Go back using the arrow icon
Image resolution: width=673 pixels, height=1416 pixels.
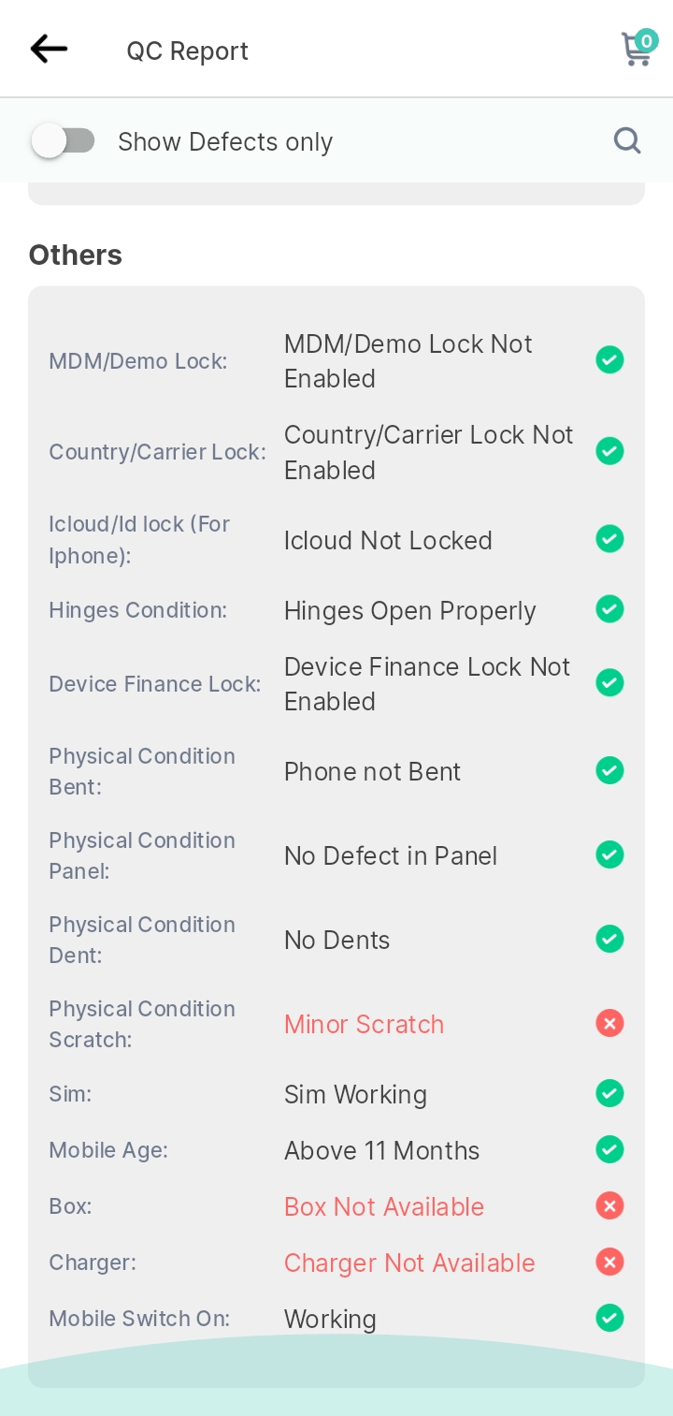(49, 49)
